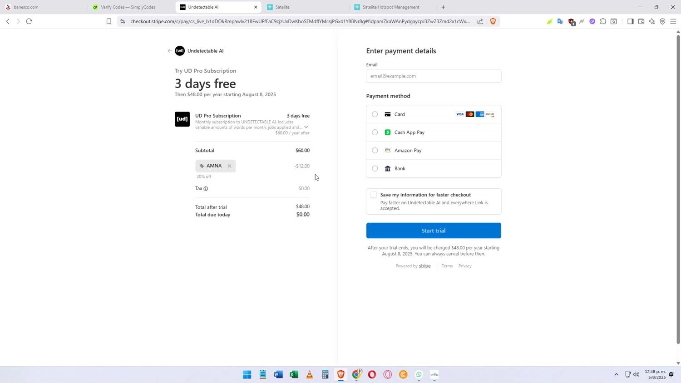Image resolution: width=681 pixels, height=383 pixels.
Task: Focus the Email input field
Action: 434,76
